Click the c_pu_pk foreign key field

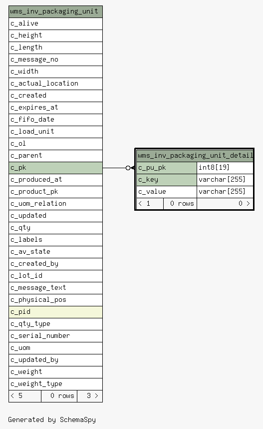click(166, 168)
